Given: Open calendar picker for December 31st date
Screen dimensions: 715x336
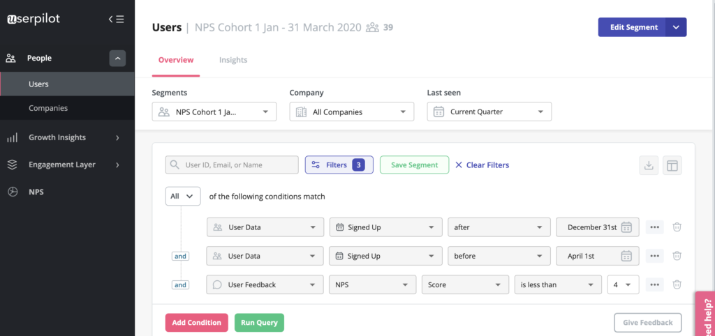Looking at the screenshot, I should [x=626, y=227].
